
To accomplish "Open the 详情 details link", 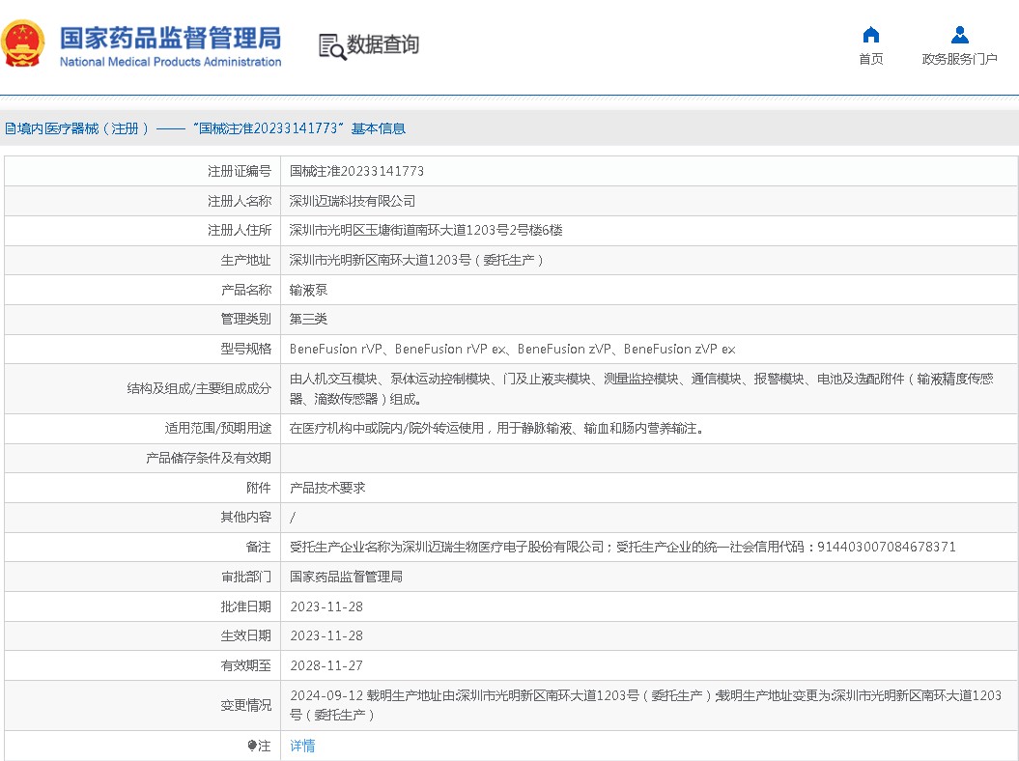I will [302, 746].
